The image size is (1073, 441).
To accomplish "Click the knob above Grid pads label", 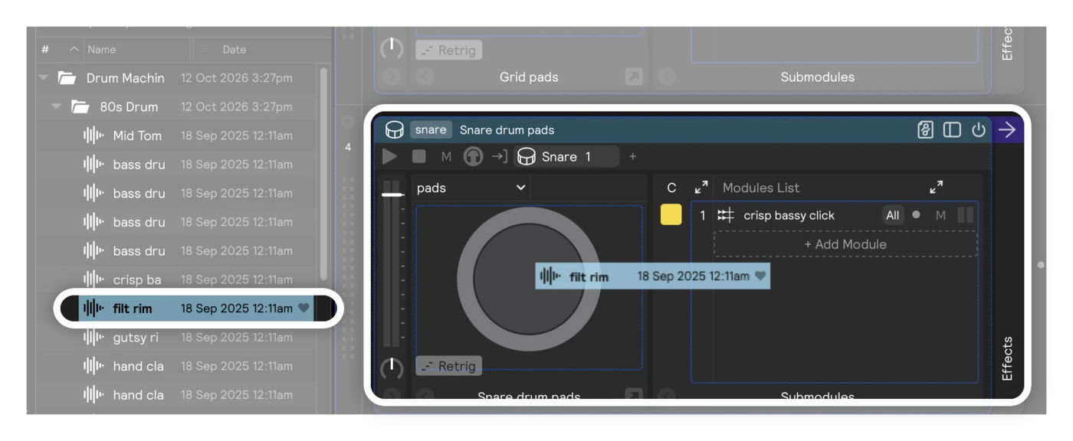I will click(x=392, y=48).
